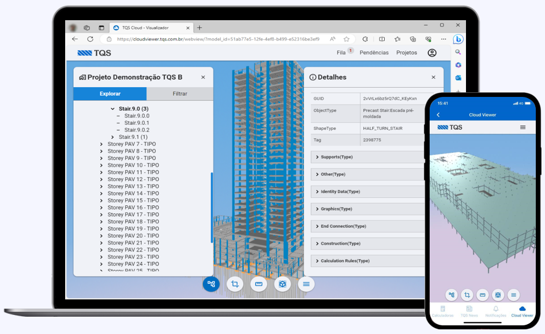Select the Explorar tab

click(110, 93)
